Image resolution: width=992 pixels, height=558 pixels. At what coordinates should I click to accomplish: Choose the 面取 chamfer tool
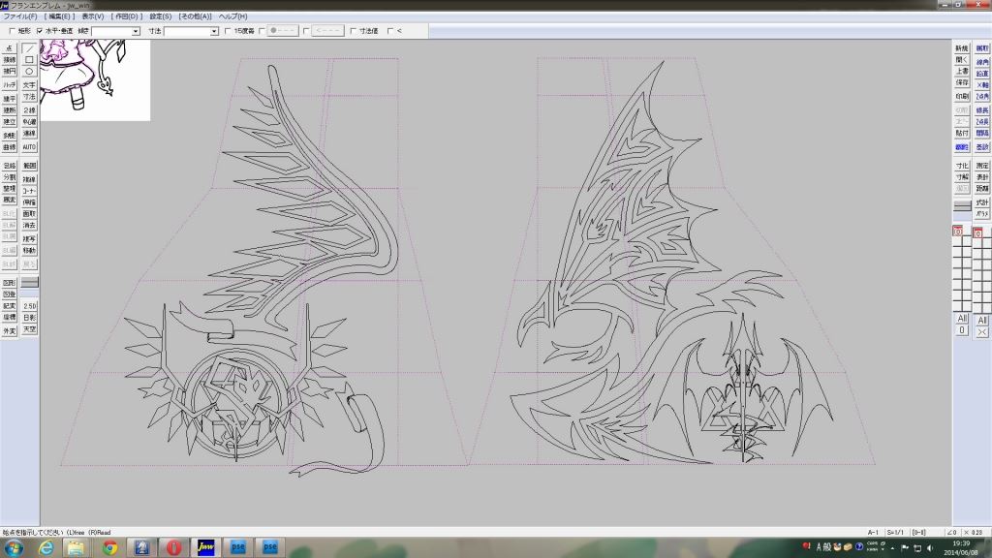pyautogui.click(x=29, y=214)
